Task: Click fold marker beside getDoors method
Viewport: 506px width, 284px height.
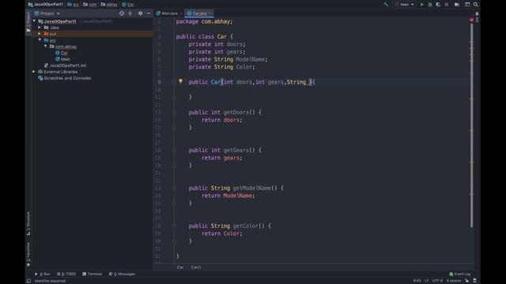Action: click(174, 112)
